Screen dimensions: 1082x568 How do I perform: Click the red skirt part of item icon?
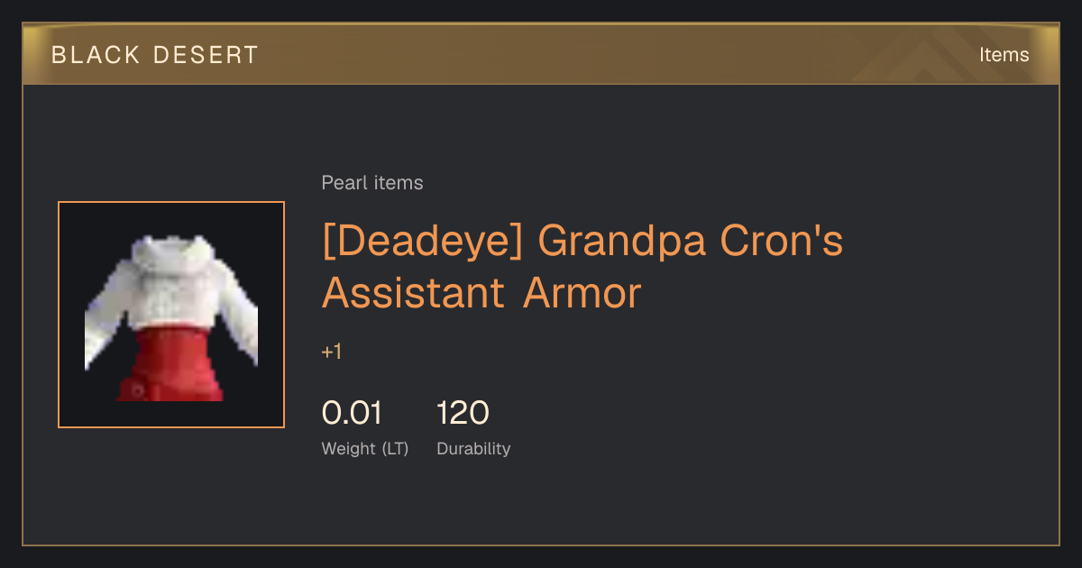[171, 365]
